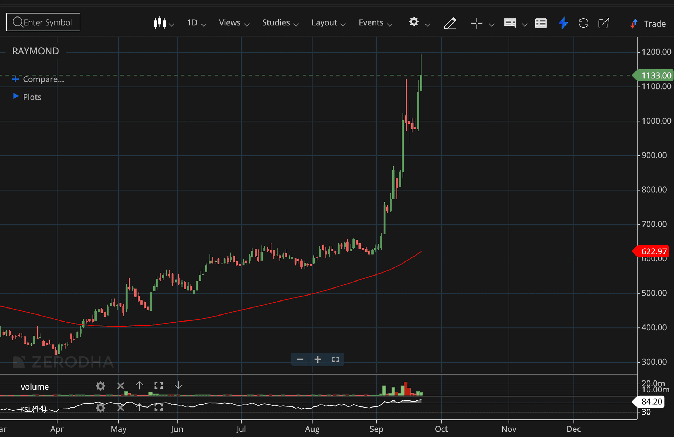Viewport: 674px width, 437px height.
Task: Zoom in the chart with plus button
Action: [x=318, y=359]
